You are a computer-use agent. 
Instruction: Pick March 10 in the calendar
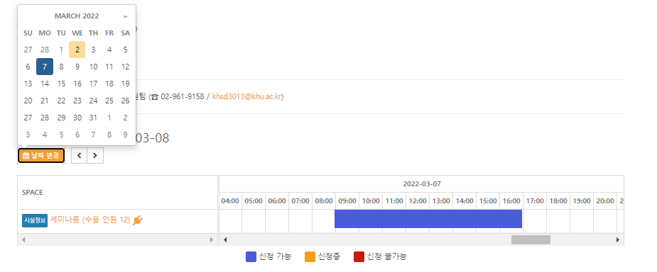(x=94, y=67)
